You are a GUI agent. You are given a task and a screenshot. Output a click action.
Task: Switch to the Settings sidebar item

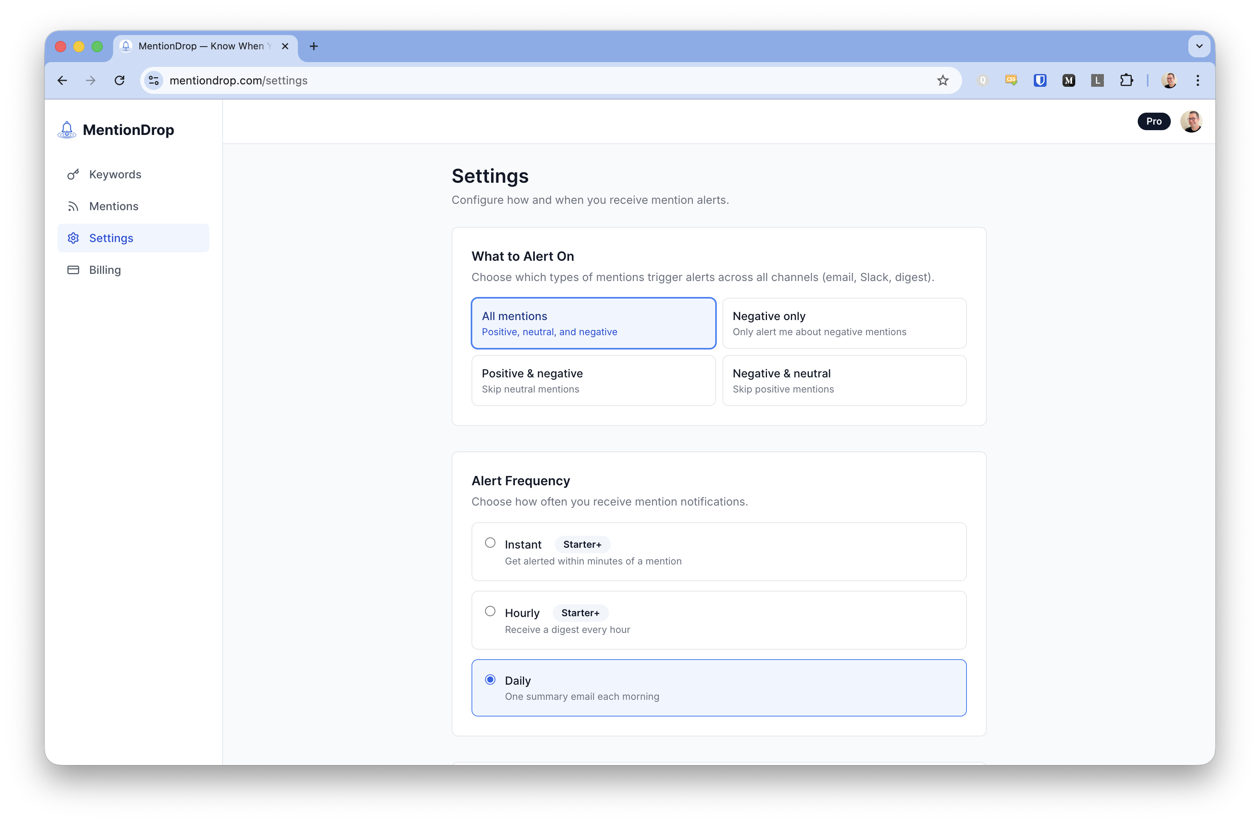pyautogui.click(x=111, y=238)
